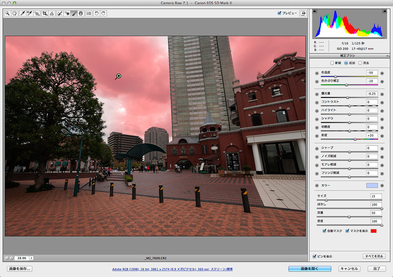Image resolution: width=393 pixels, height=277 pixels.
Task: Open the zoom level dropdown at 28.9%
Action: [31, 258]
